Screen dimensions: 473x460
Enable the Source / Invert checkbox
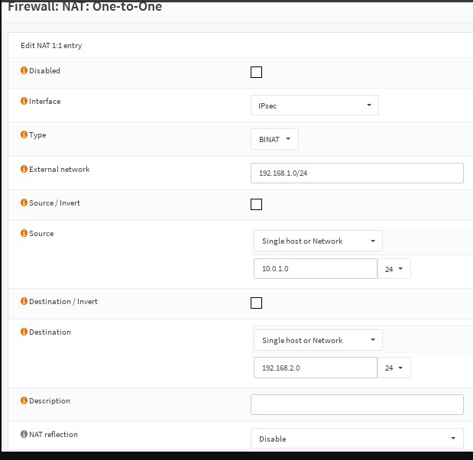click(257, 204)
